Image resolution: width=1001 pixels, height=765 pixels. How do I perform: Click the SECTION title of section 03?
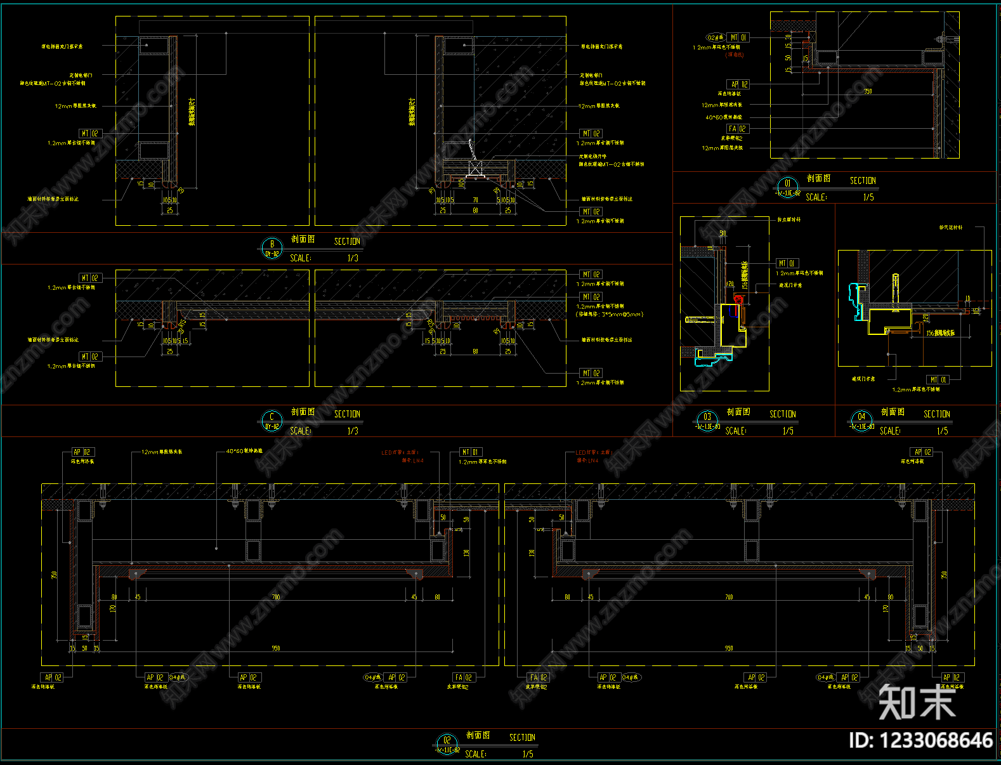[x=783, y=414]
